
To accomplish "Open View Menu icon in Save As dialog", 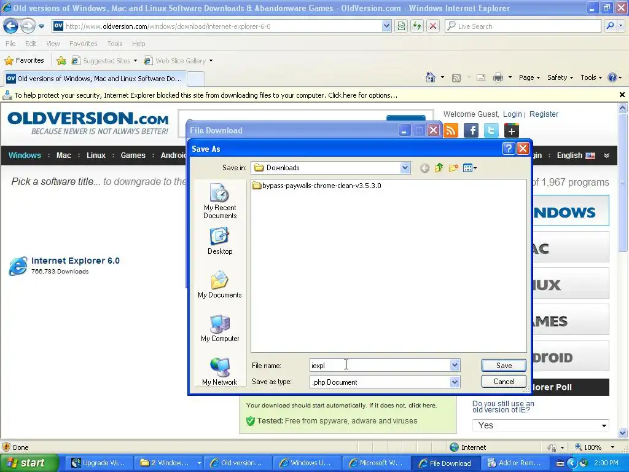I will (x=470, y=168).
